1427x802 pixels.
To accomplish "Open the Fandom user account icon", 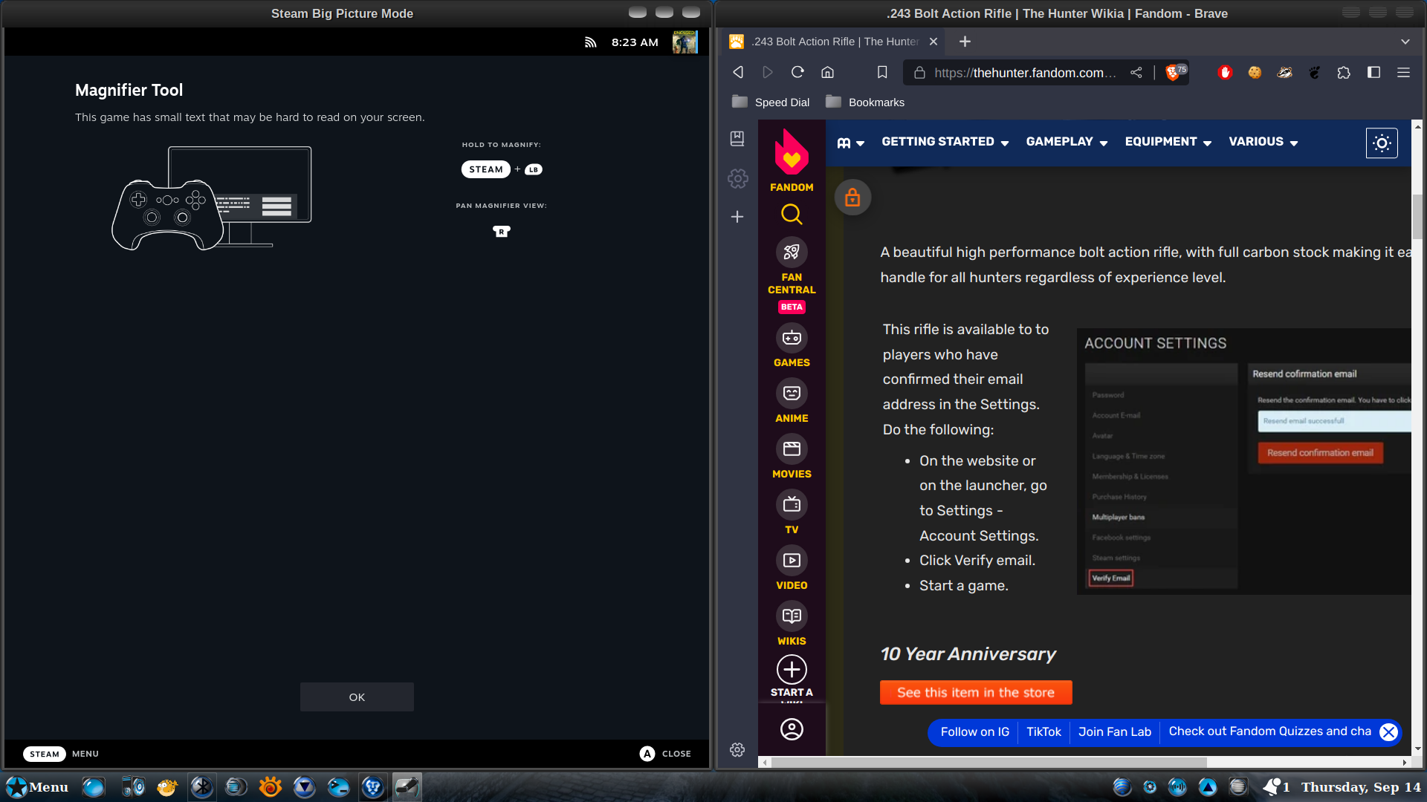I will click(x=792, y=729).
